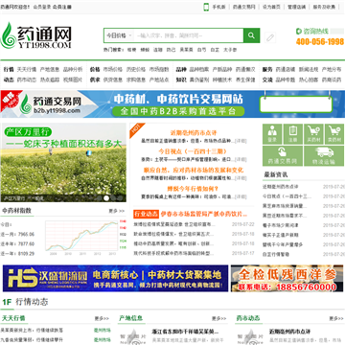Open 求购信息 in navigation menu
345x345 pixels.
click(x=136, y=80)
